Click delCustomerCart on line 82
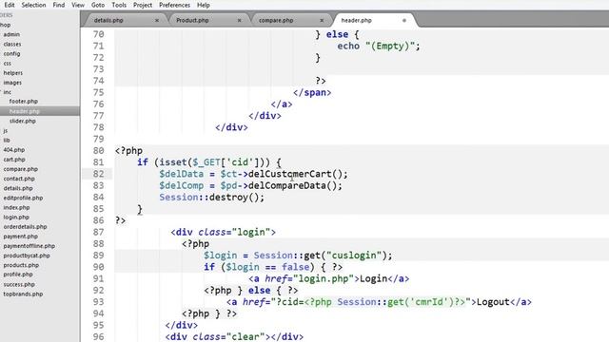The width and height of the screenshot is (609, 342). 289,174
